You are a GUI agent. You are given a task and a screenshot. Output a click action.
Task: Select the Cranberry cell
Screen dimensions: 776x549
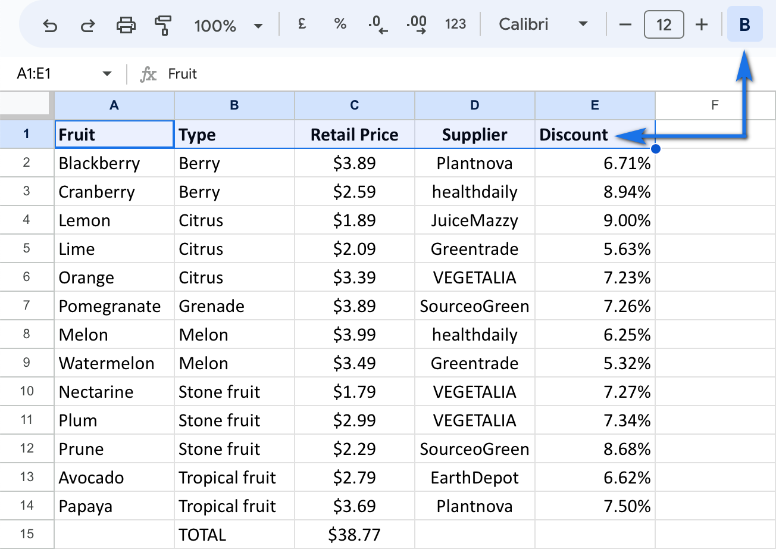point(114,192)
